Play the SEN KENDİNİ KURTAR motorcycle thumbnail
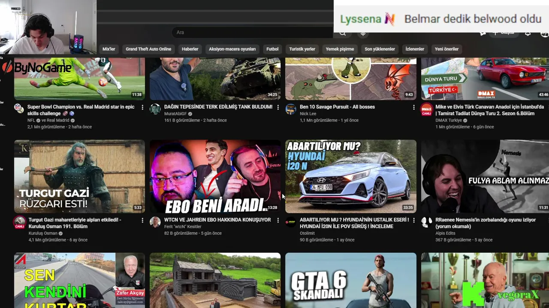The height and width of the screenshot is (308, 549). (79, 280)
